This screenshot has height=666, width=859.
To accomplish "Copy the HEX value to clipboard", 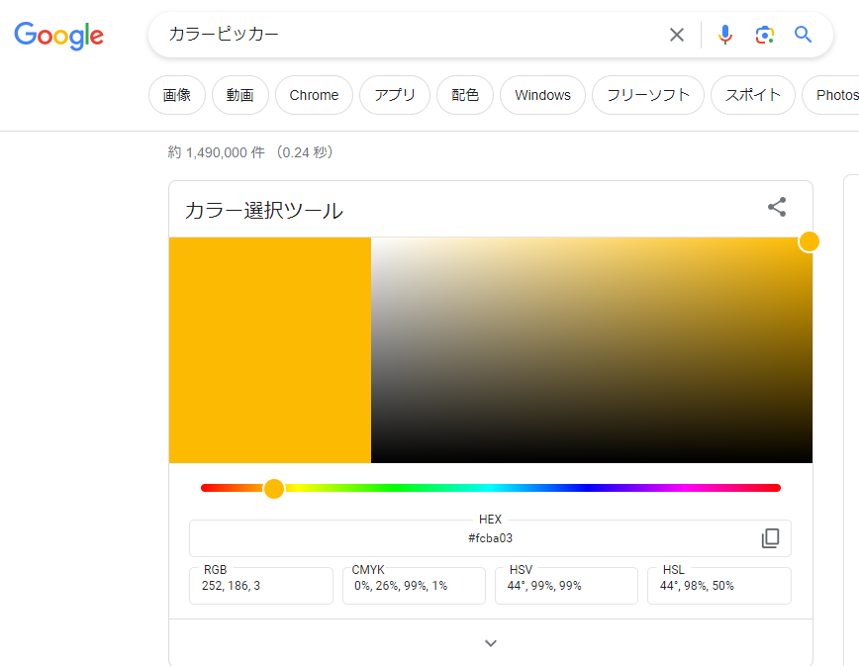I will tap(770, 538).
